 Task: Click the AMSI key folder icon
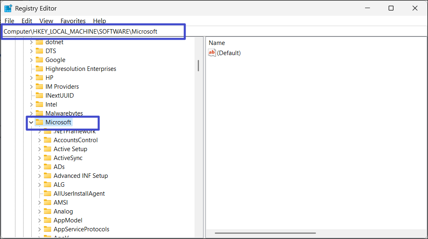(x=48, y=203)
